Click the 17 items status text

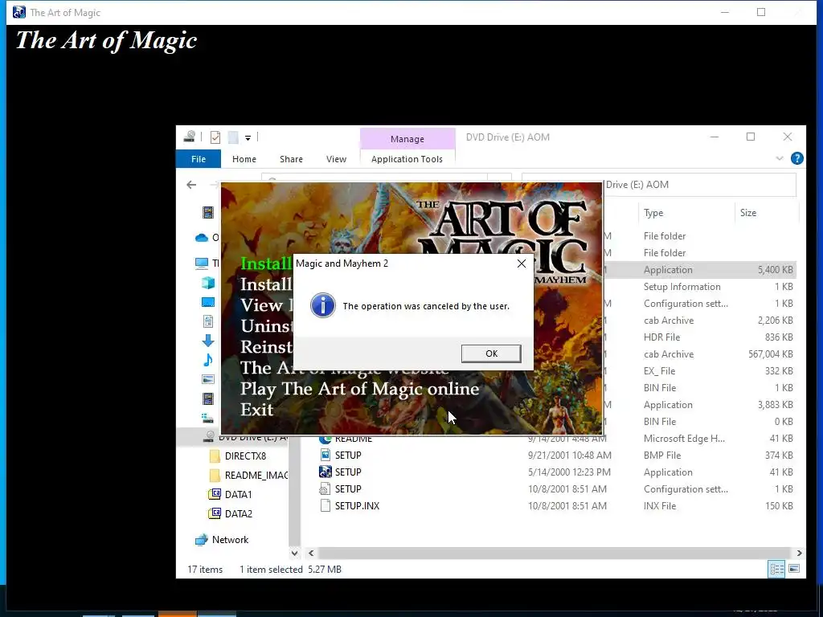coord(205,570)
